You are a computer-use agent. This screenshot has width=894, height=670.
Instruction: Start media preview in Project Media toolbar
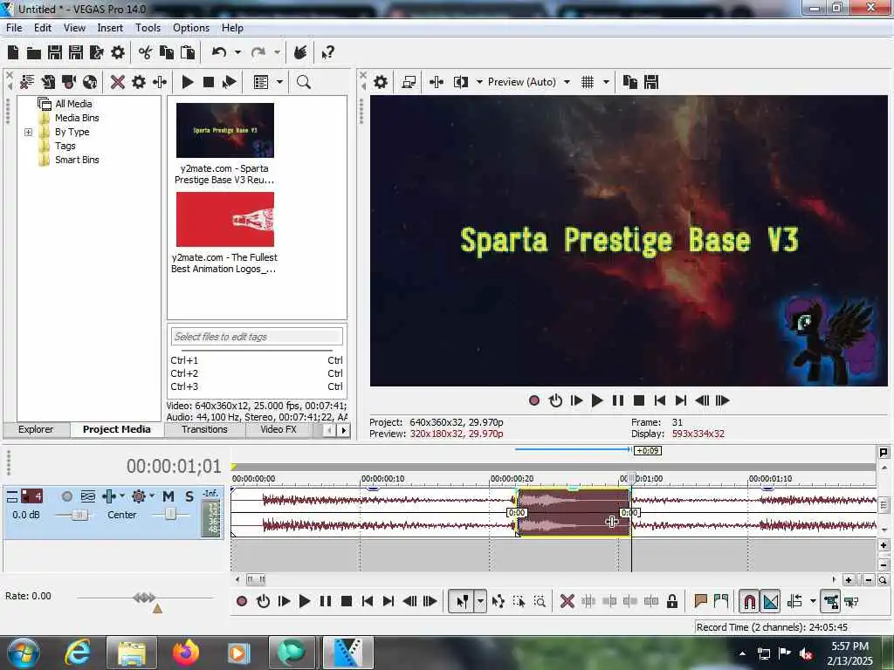tap(188, 82)
